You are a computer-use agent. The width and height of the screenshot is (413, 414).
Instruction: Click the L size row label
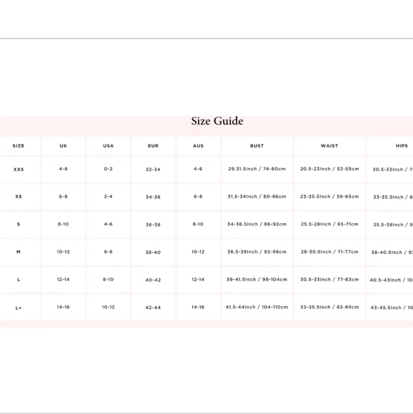19,279
